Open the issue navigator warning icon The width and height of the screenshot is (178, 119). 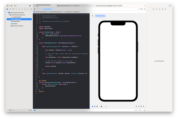pyautogui.click(x=19, y=9)
